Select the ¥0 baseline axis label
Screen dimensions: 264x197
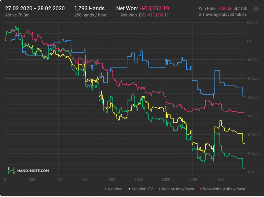[x=249, y=41]
